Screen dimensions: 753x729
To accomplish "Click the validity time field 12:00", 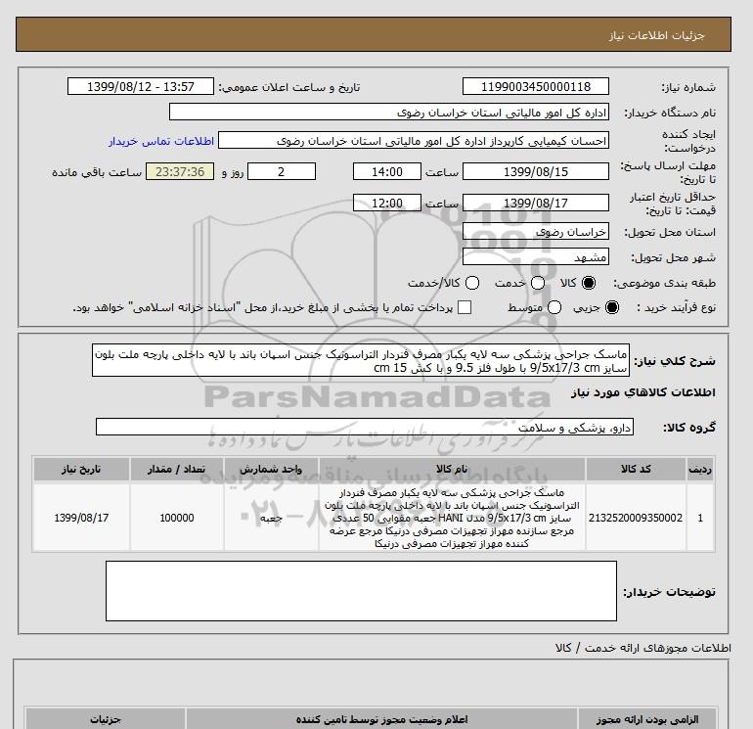I will coord(387,203).
